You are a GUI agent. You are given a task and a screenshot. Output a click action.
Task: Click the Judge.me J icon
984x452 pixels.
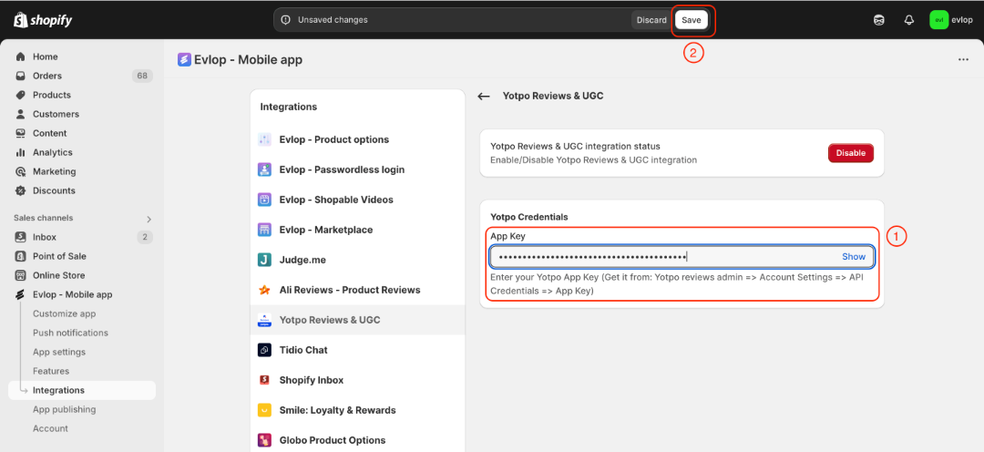coord(264,260)
